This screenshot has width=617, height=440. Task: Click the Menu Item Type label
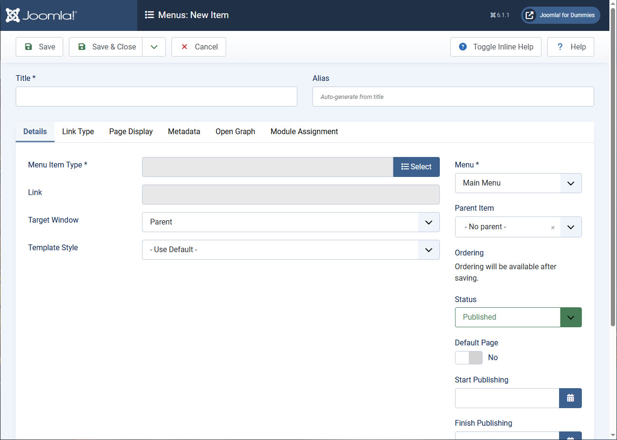click(57, 165)
